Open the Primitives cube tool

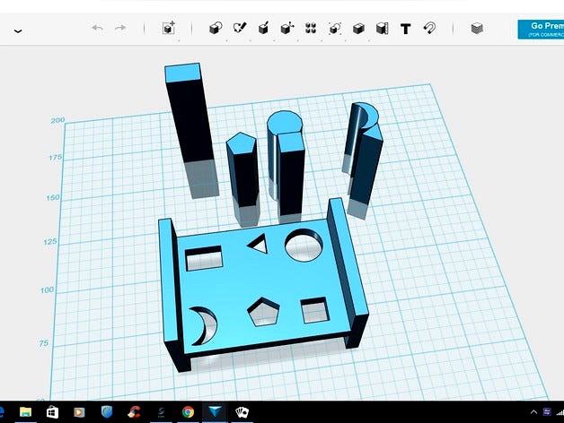[216, 29]
